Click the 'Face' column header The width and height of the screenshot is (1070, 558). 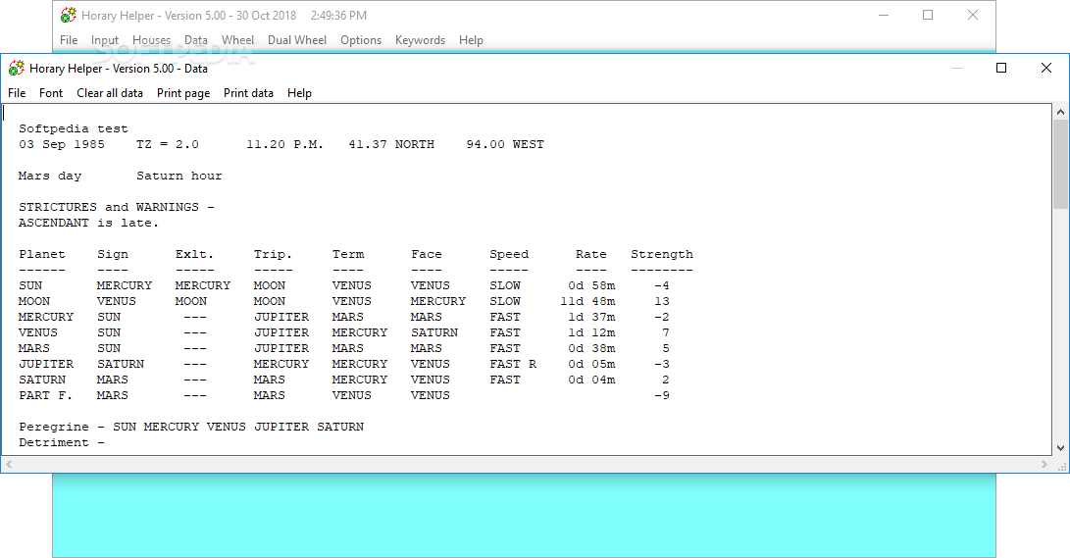point(427,254)
